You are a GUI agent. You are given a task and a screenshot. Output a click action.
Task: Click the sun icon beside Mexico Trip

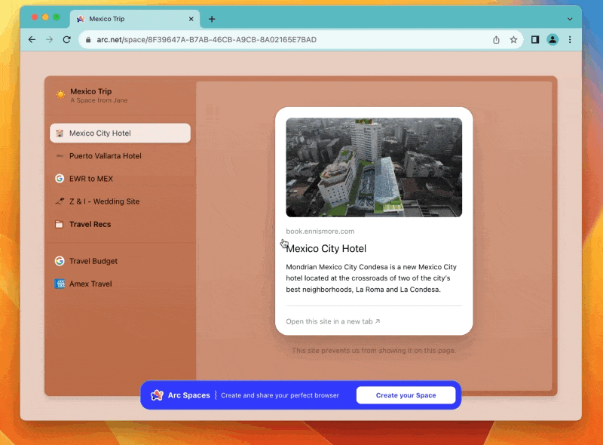point(60,95)
